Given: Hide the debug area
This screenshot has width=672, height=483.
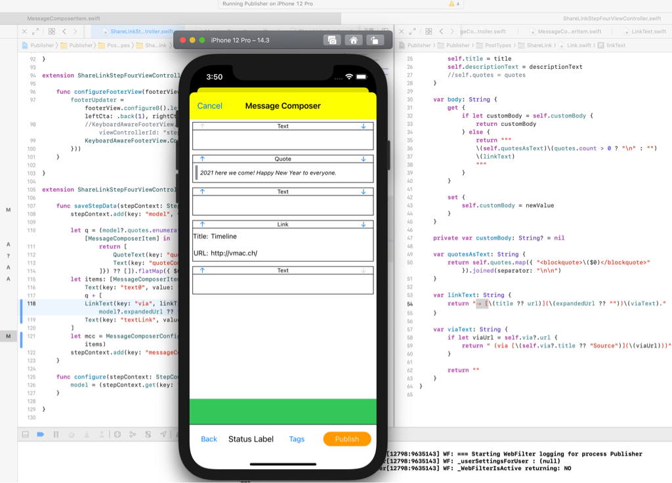Looking at the screenshot, I should pos(26,434).
